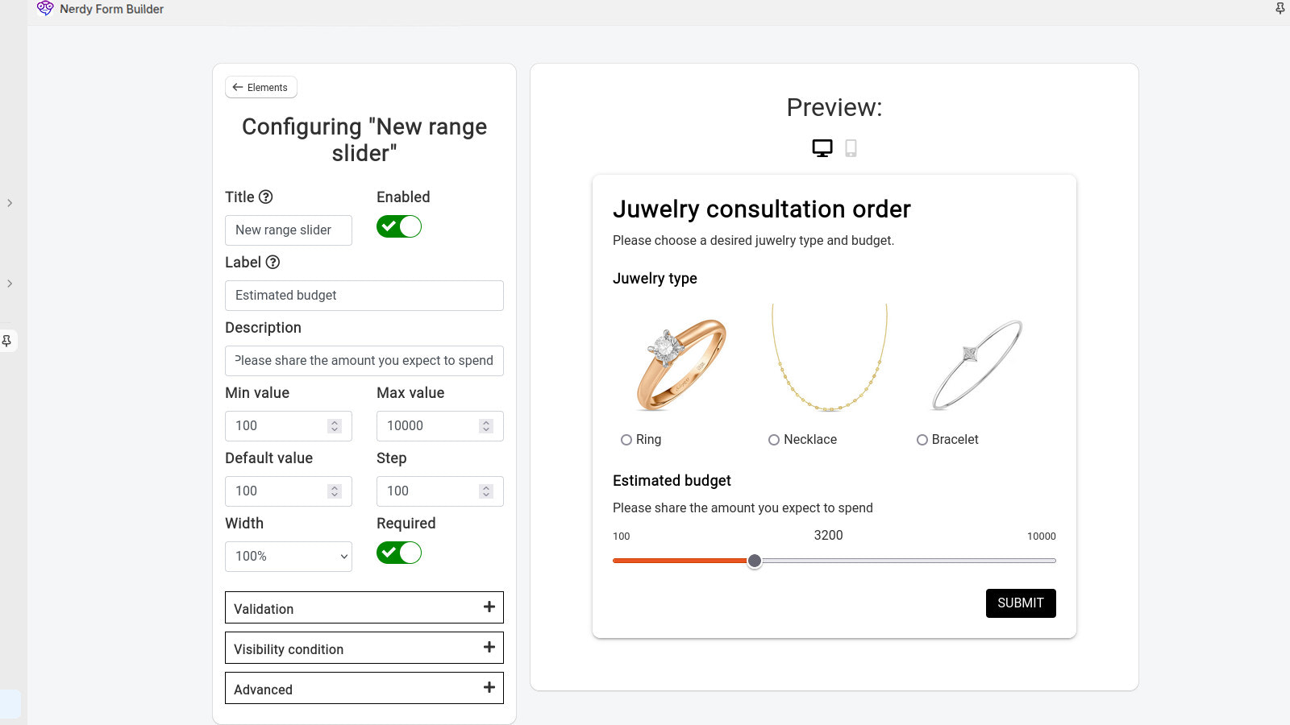Click the Estimated budget slider handle
1290x725 pixels.
tap(755, 561)
